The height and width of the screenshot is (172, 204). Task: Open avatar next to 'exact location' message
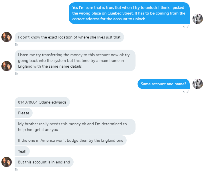pyautogui.click(x=7, y=37)
